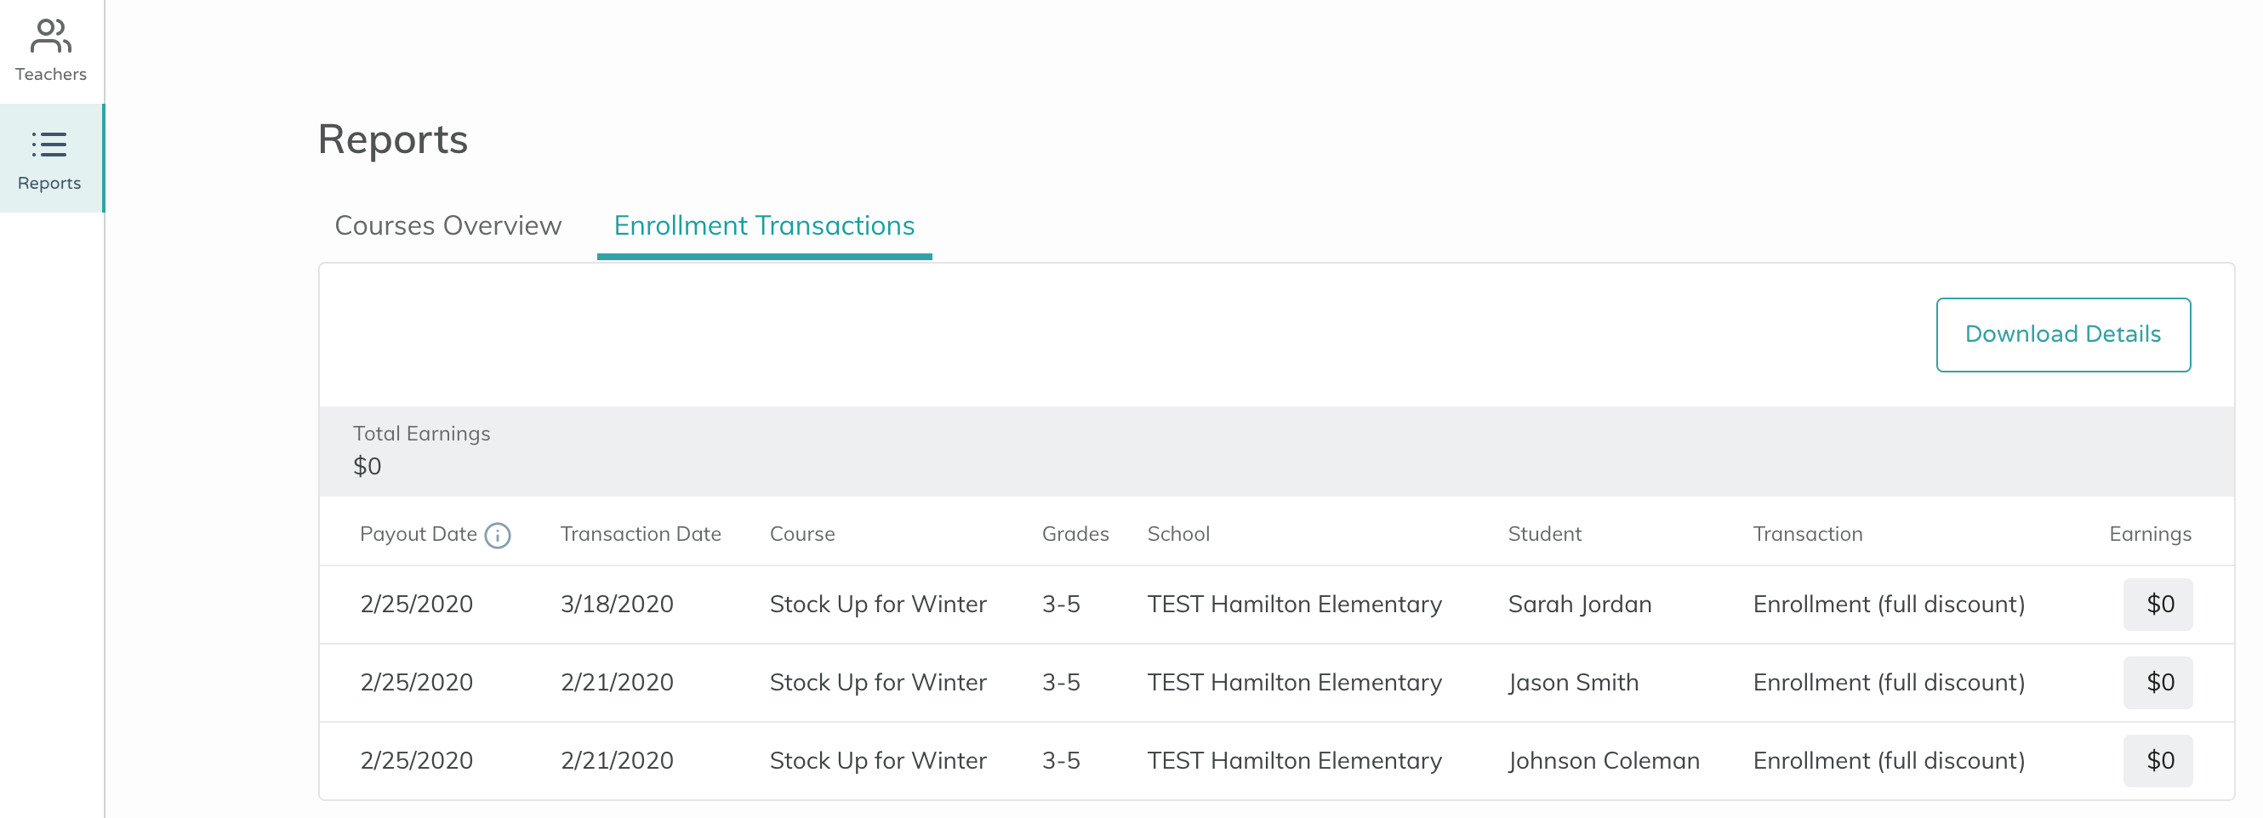The height and width of the screenshot is (818, 2263).
Task: Select the Earnings column header
Action: pos(2150,533)
